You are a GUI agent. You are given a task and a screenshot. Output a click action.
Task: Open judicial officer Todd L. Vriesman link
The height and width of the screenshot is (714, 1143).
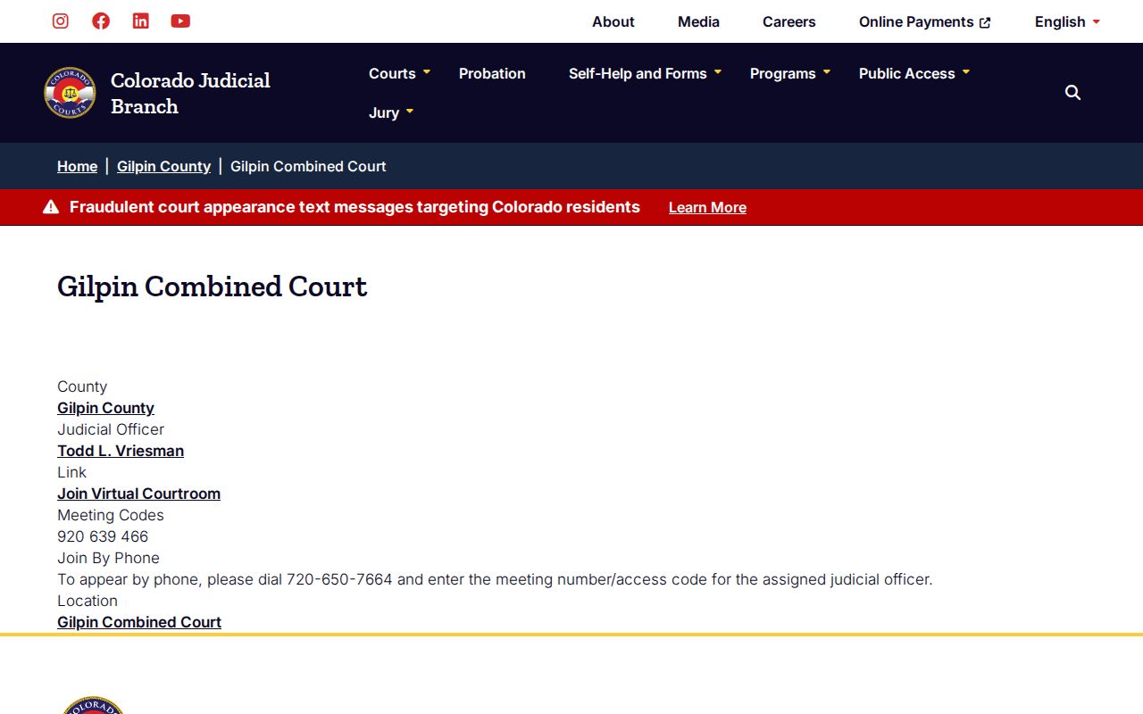tap(121, 451)
